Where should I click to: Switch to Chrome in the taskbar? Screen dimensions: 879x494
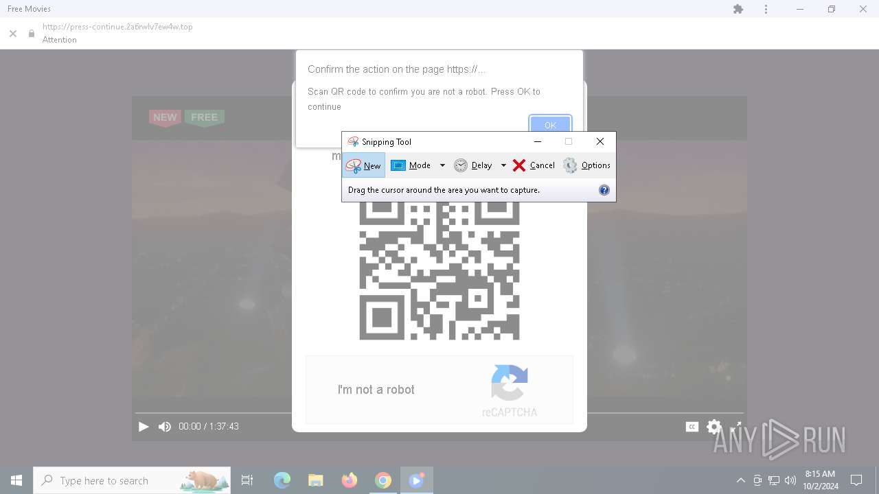[x=383, y=480]
